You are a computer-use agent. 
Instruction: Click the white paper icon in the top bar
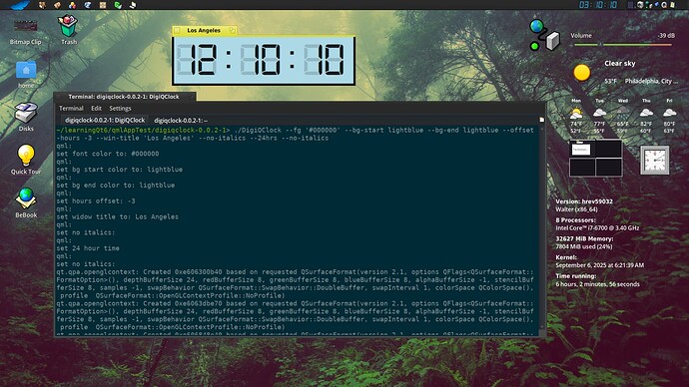pyautogui.click(x=133, y=5)
